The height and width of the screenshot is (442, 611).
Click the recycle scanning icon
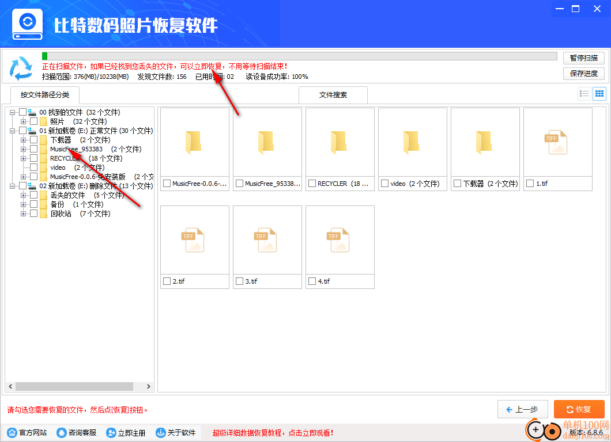[x=21, y=68]
